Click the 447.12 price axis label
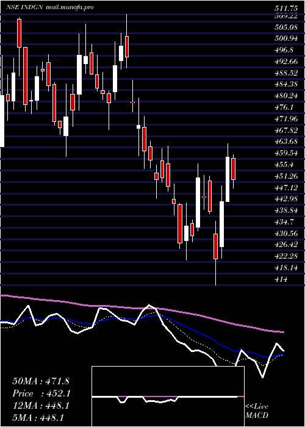305x427 pixels. pyautogui.click(x=285, y=187)
